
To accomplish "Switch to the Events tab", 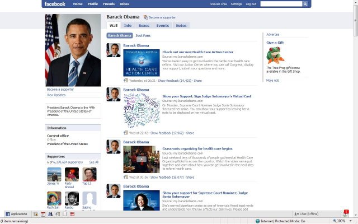I will click(x=163, y=25).
